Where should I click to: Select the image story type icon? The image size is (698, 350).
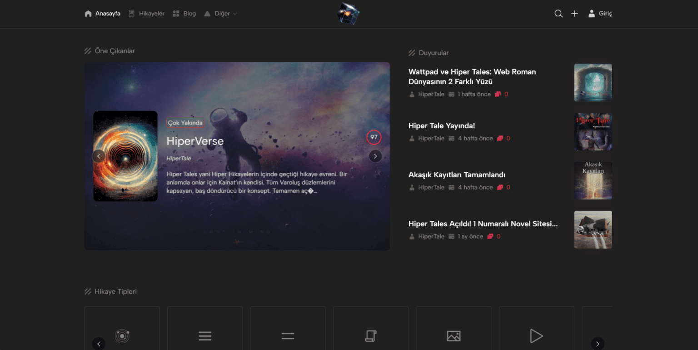(x=453, y=336)
